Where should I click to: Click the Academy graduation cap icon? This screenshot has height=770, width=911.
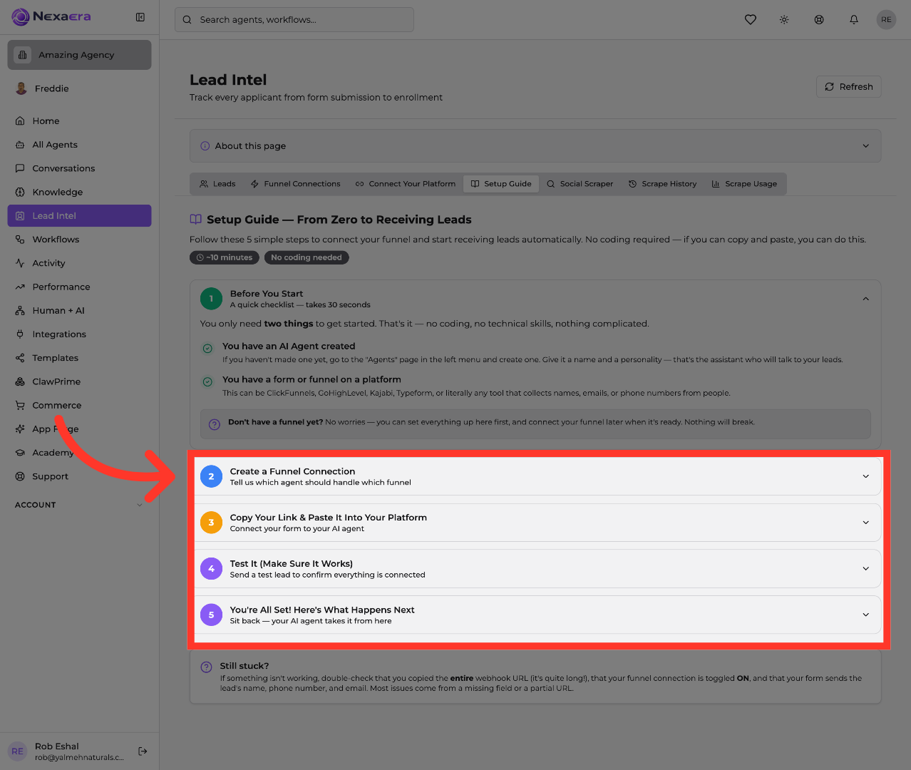pos(20,453)
